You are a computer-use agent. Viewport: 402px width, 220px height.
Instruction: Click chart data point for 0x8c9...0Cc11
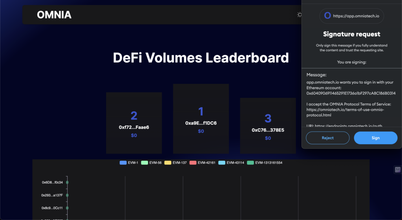tap(67, 208)
